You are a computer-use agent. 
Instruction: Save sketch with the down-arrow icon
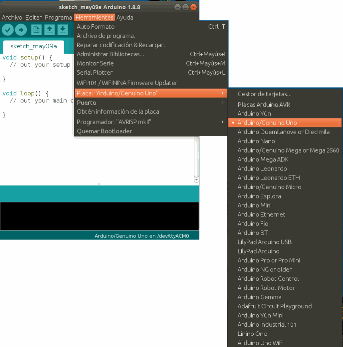point(63,30)
